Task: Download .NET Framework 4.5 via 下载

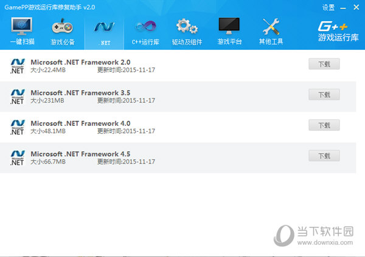Action: click(x=324, y=156)
